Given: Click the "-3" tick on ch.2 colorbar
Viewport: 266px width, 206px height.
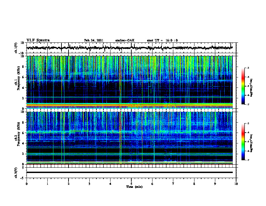Looking at the screenshot, I should click(248, 124).
